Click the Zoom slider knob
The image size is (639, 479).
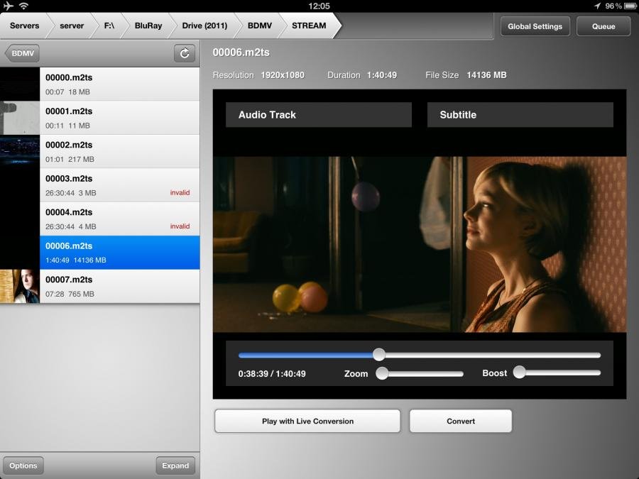382,373
